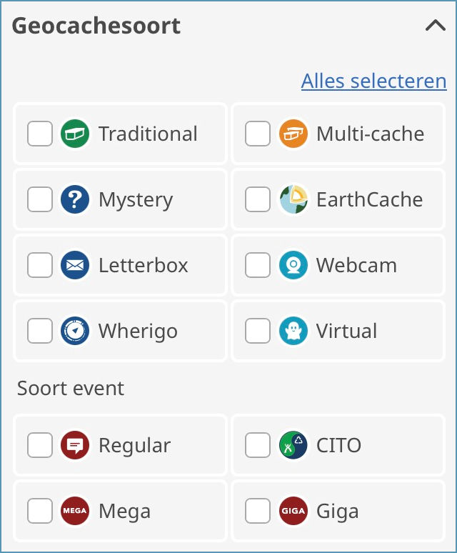Toggle the Giga event checkbox

258,511
